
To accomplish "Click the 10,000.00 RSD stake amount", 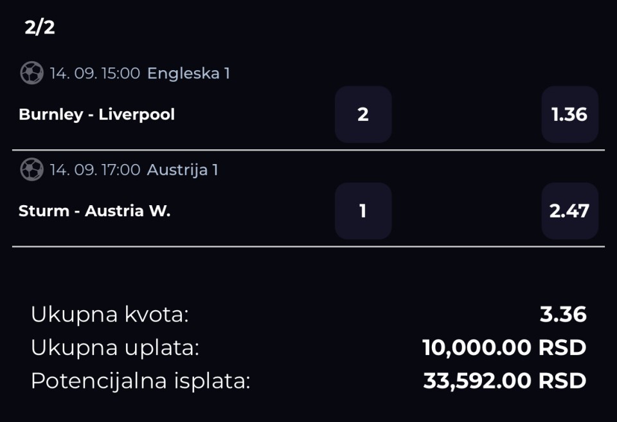I will point(505,348).
